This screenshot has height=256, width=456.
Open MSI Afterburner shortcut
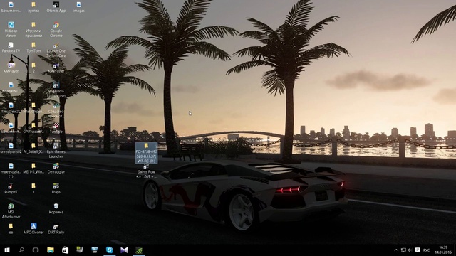click(x=11, y=210)
